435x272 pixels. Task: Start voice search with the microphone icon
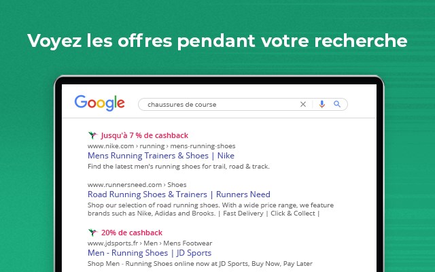pos(321,104)
